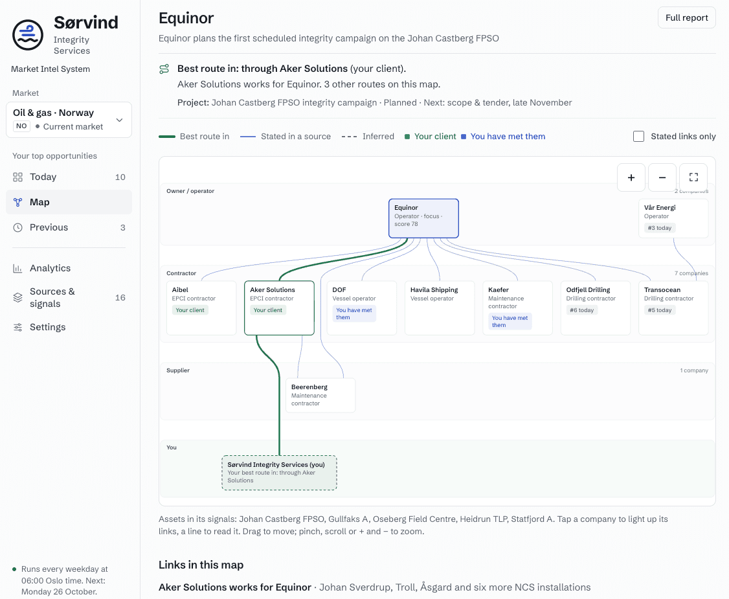
Task: Click the Previous clock icon
Action: click(17, 227)
